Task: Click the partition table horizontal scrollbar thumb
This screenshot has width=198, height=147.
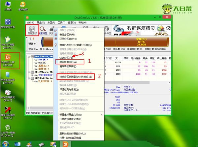Action: [x=127, y=82]
